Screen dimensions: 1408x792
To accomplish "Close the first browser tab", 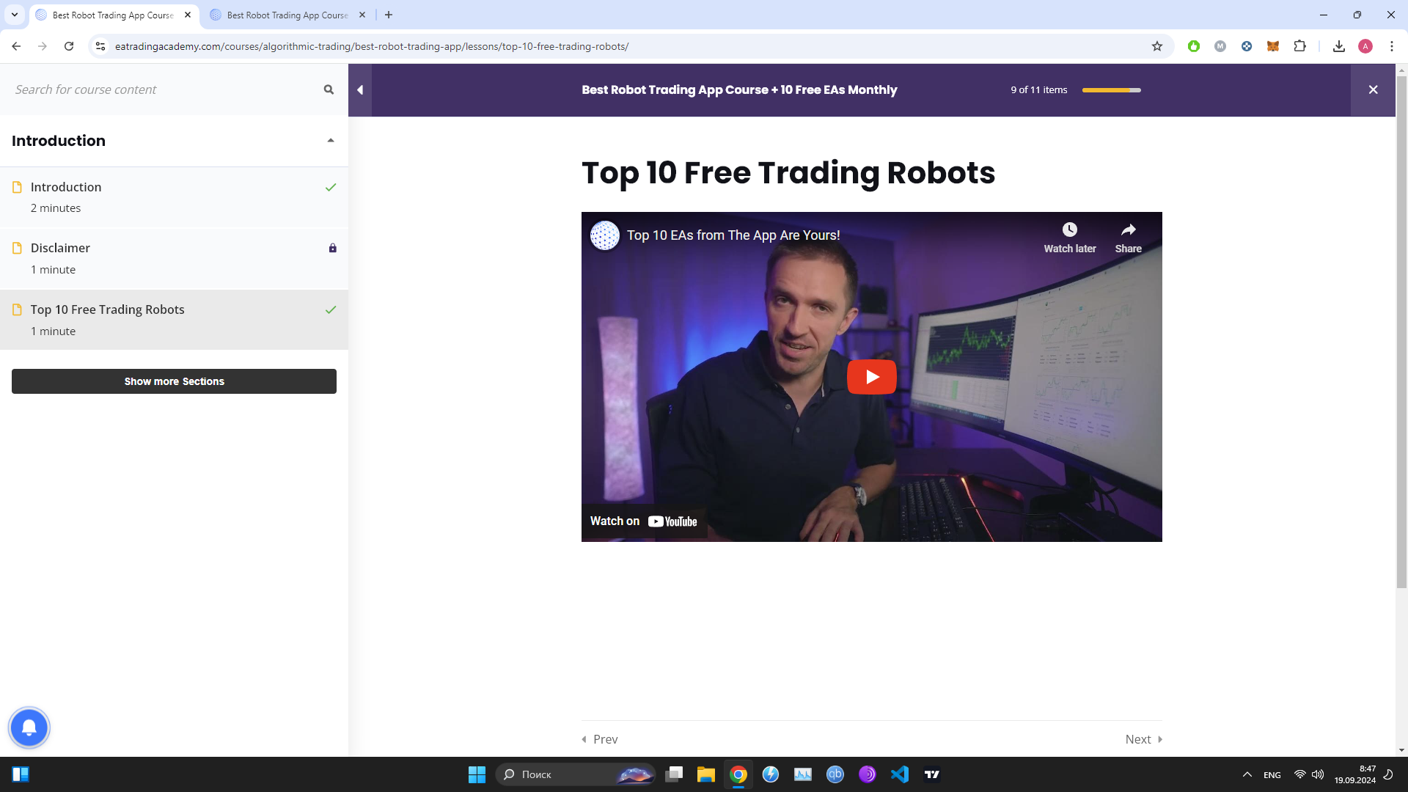I will tap(188, 15).
